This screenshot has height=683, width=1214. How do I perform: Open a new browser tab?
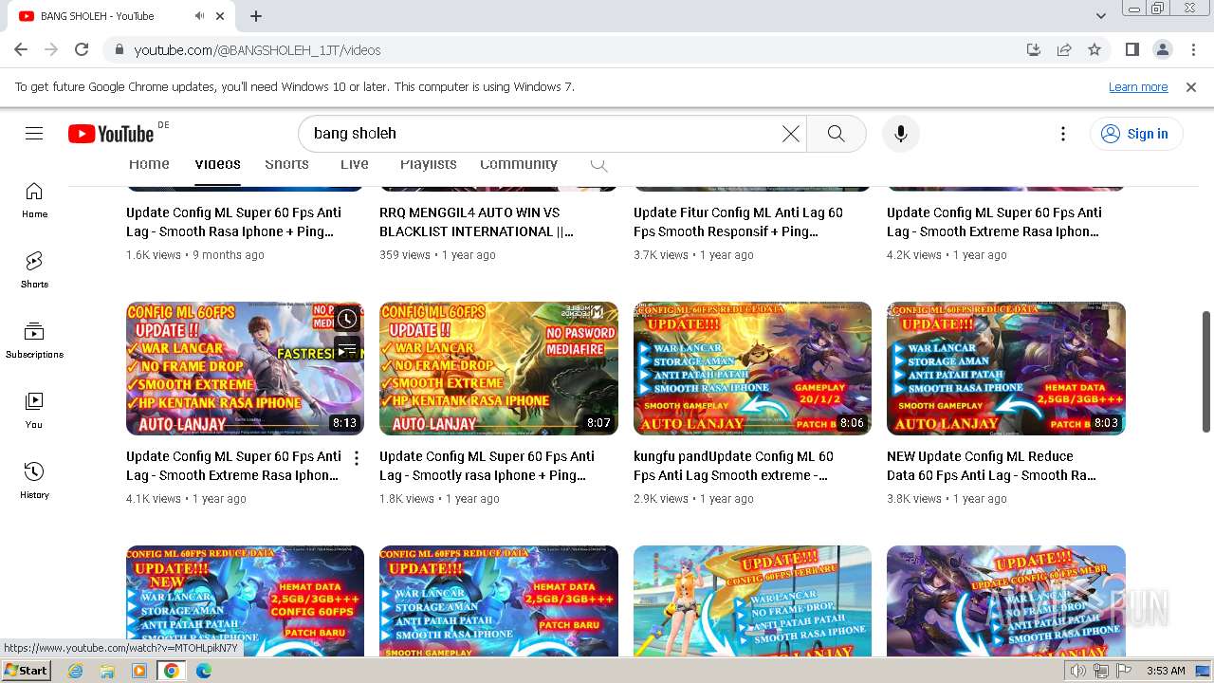(x=256, y=16)
